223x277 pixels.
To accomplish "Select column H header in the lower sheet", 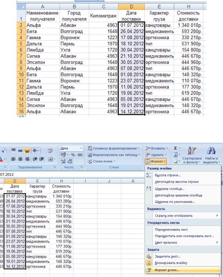I will tap(61, 181).
